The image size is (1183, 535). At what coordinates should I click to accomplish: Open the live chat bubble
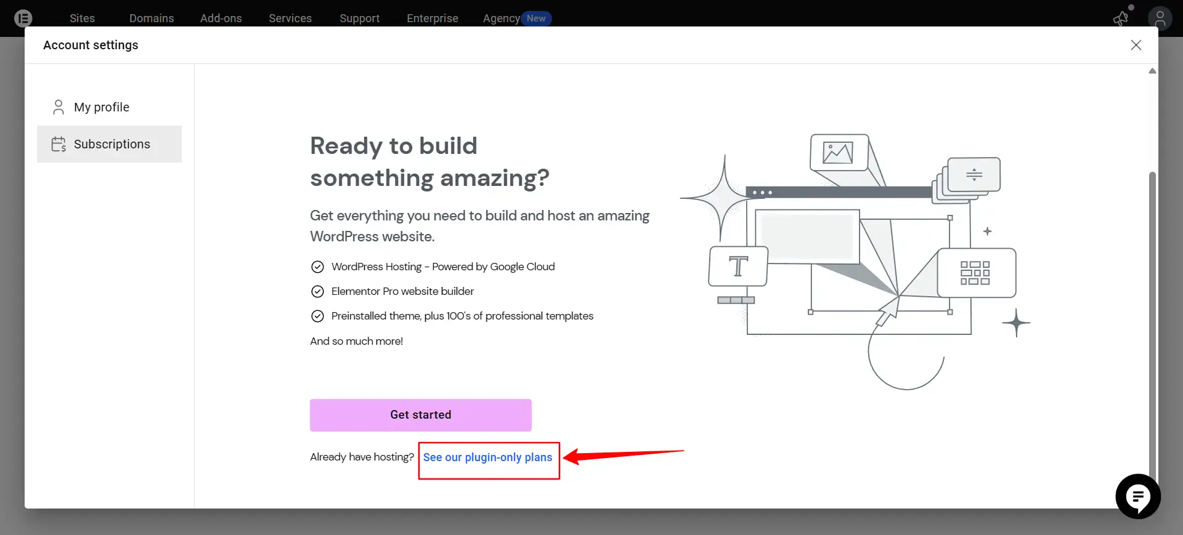click(1138, 496)
